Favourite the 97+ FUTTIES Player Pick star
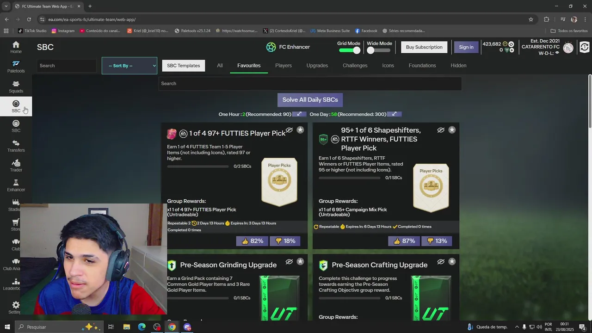Screen dimensions: 592x333 [300, 130]
